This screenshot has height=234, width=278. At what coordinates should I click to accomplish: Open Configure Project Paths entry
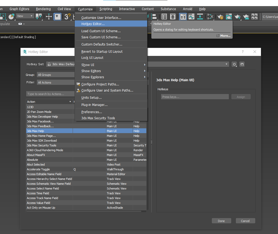tap(111, 84)
